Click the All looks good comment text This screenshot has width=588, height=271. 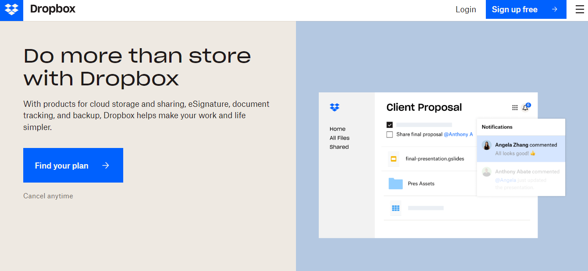515,153
